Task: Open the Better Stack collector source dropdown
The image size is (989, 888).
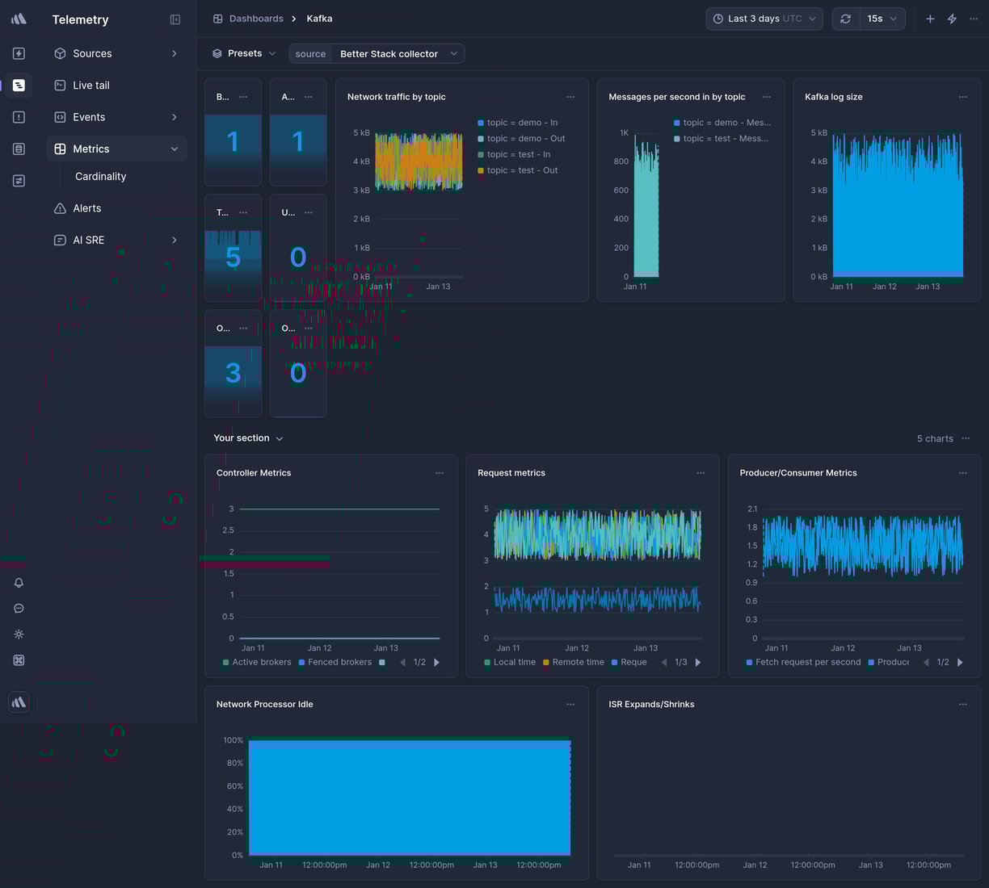Action: point(398,53)
